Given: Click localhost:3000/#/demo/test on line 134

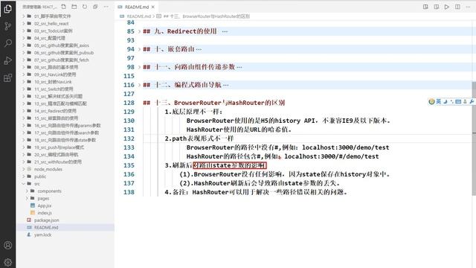Looking at the screenshot, I should pos(332,156).
